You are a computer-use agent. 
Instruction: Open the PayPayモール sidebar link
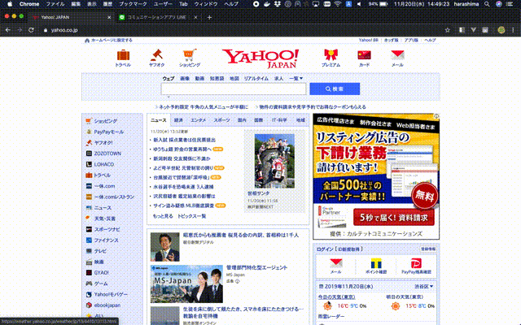click(108, 132)
